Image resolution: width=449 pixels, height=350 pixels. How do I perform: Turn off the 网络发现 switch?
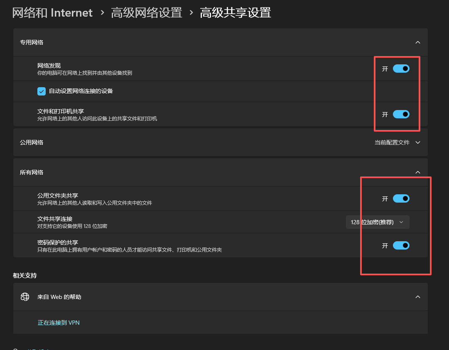click(x=401, y=69)
